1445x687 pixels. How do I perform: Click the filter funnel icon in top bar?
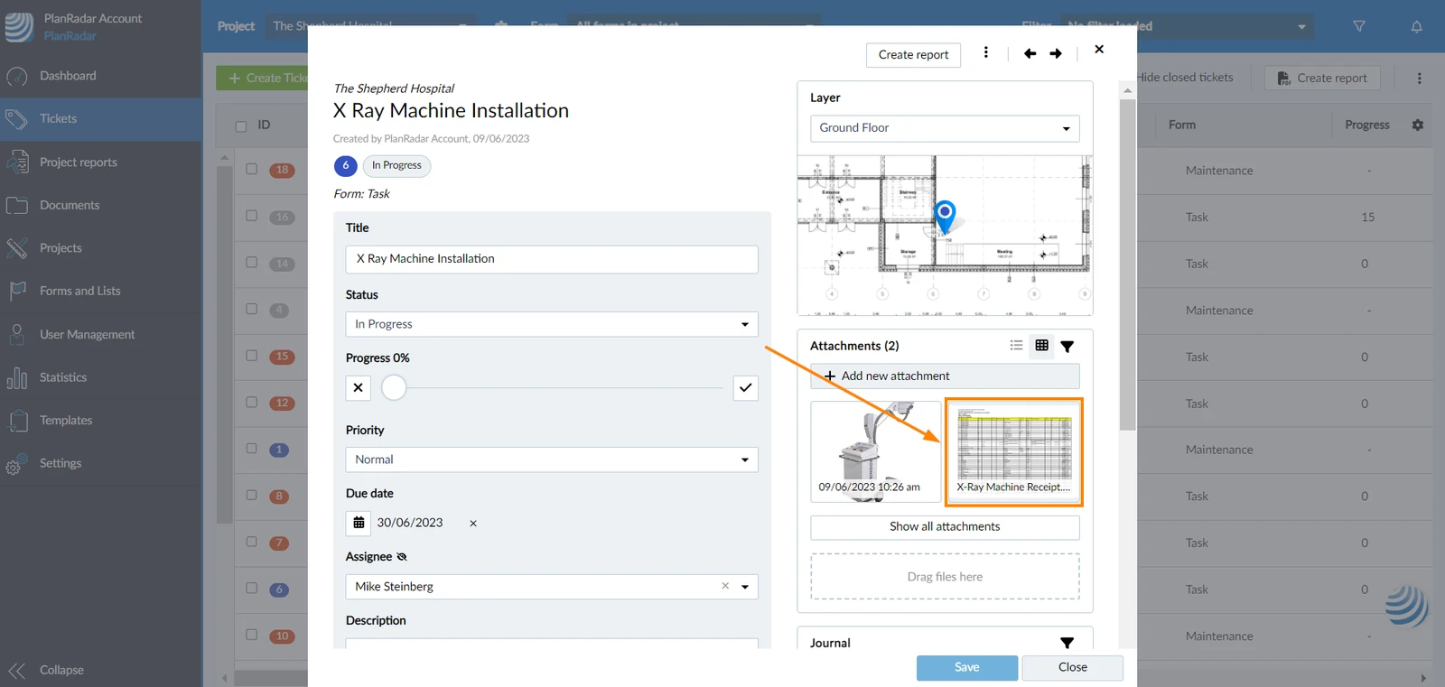point(1359,26)
